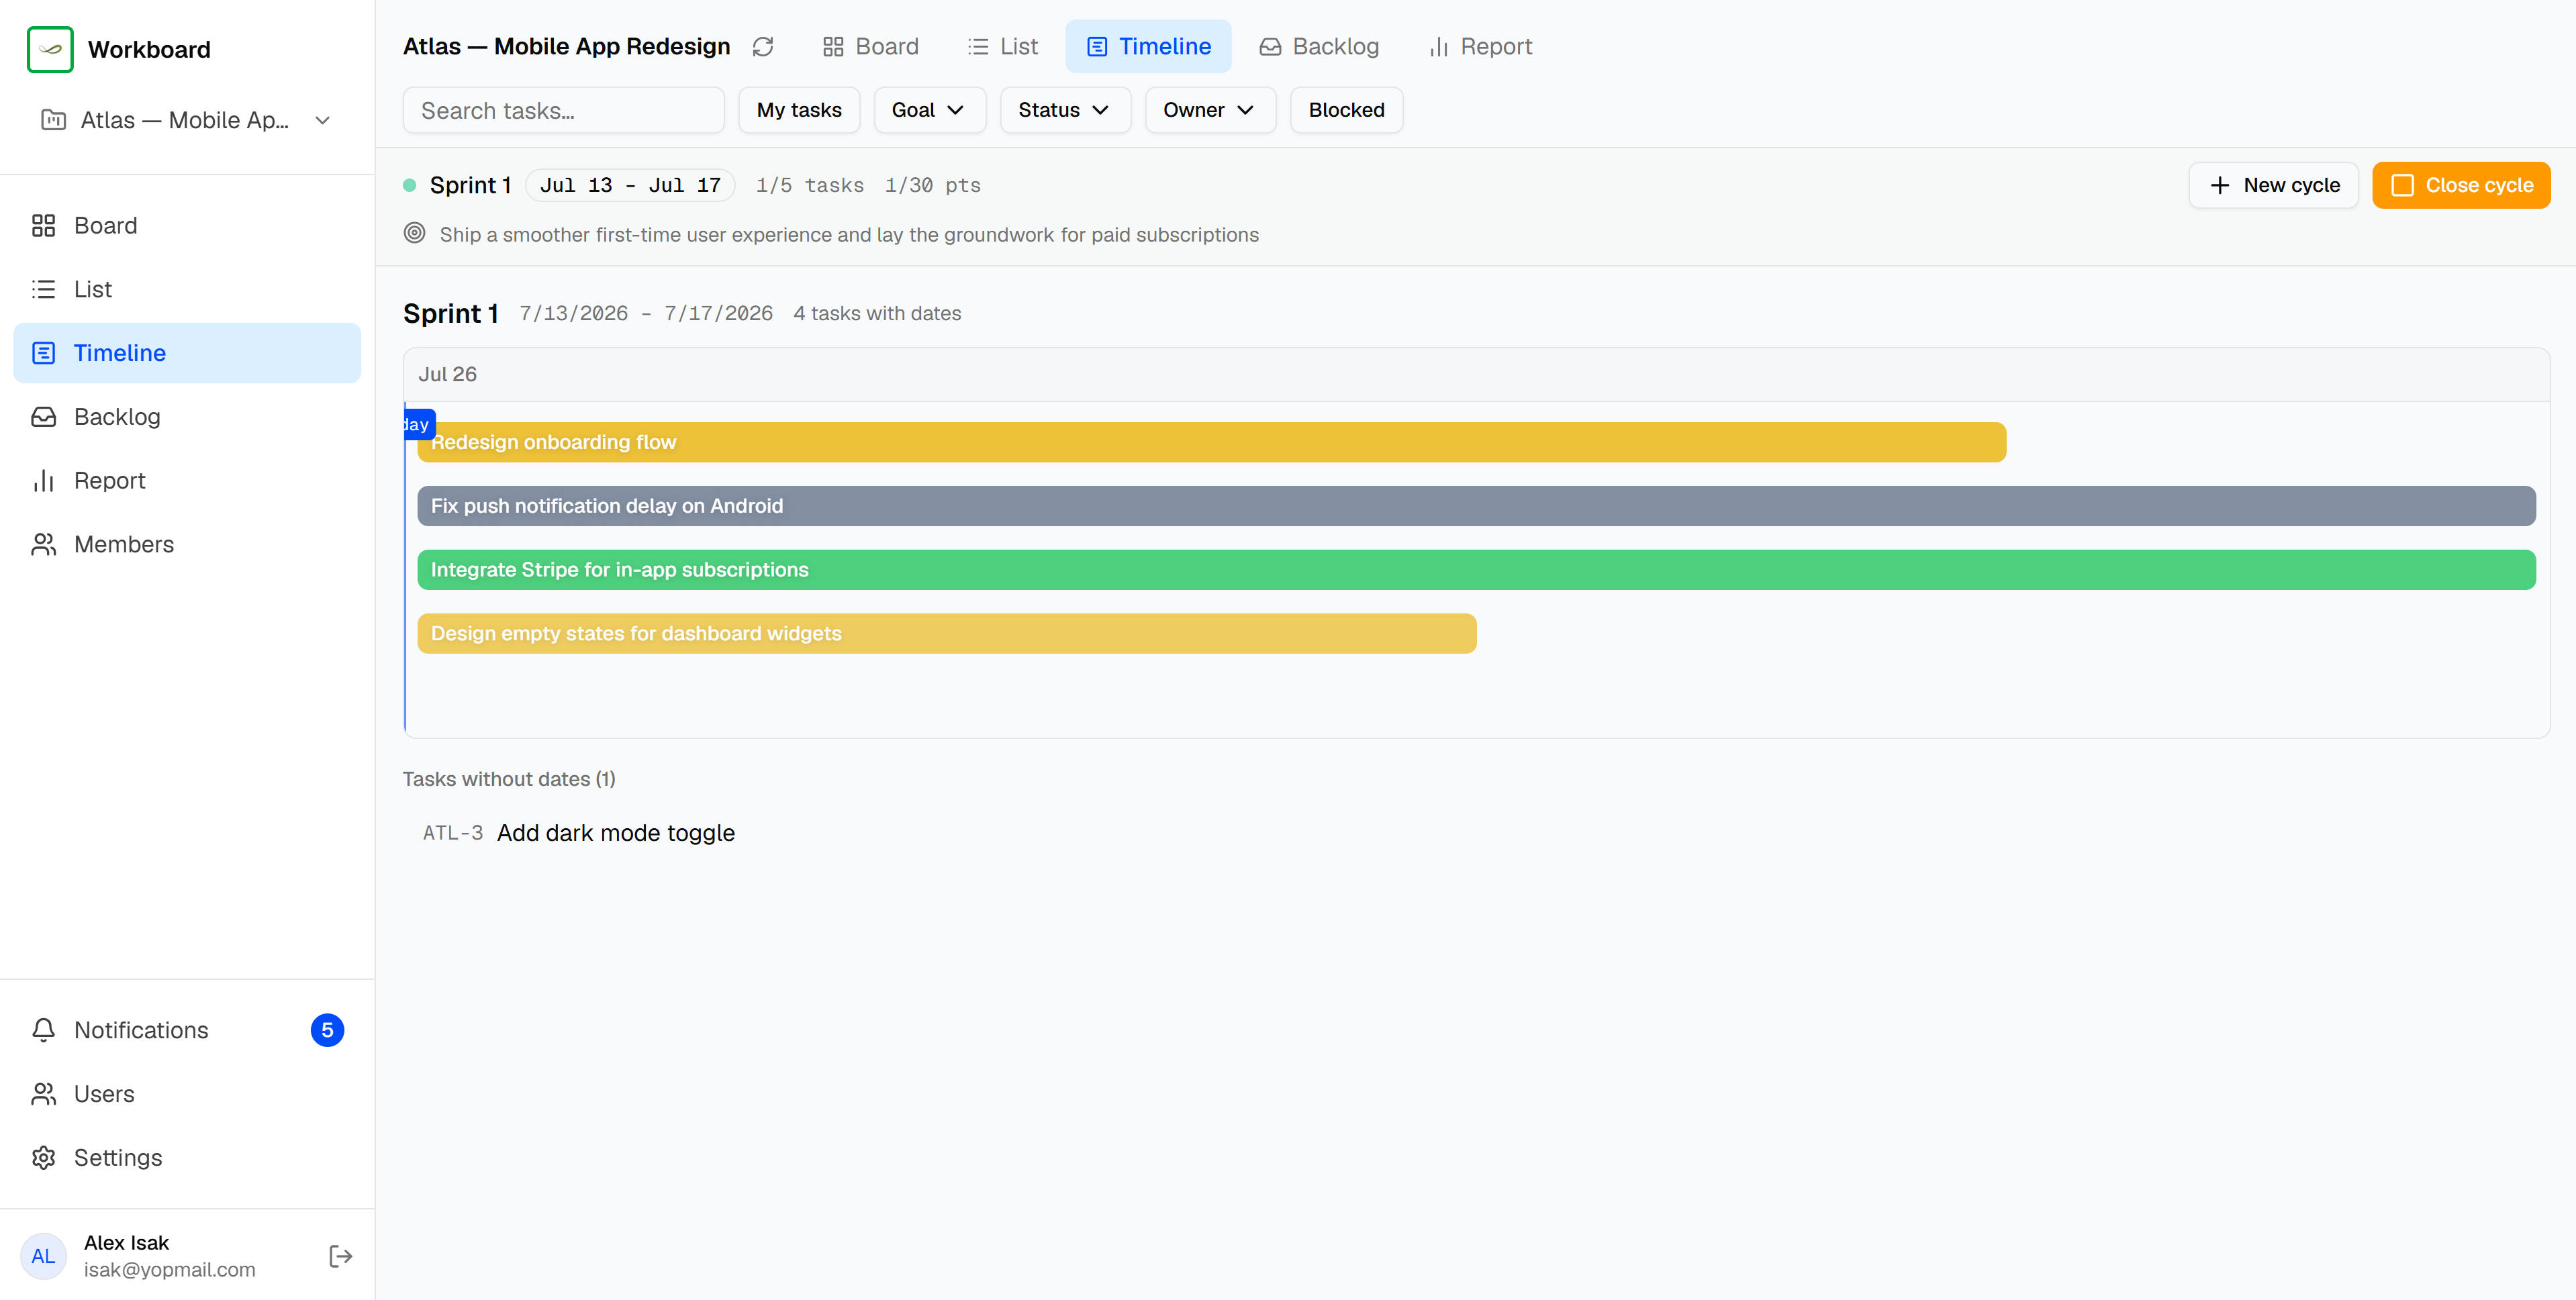Open Settings in the sidebar
Viewport: 2576px width, 1300px height.
click(187, 1158)
